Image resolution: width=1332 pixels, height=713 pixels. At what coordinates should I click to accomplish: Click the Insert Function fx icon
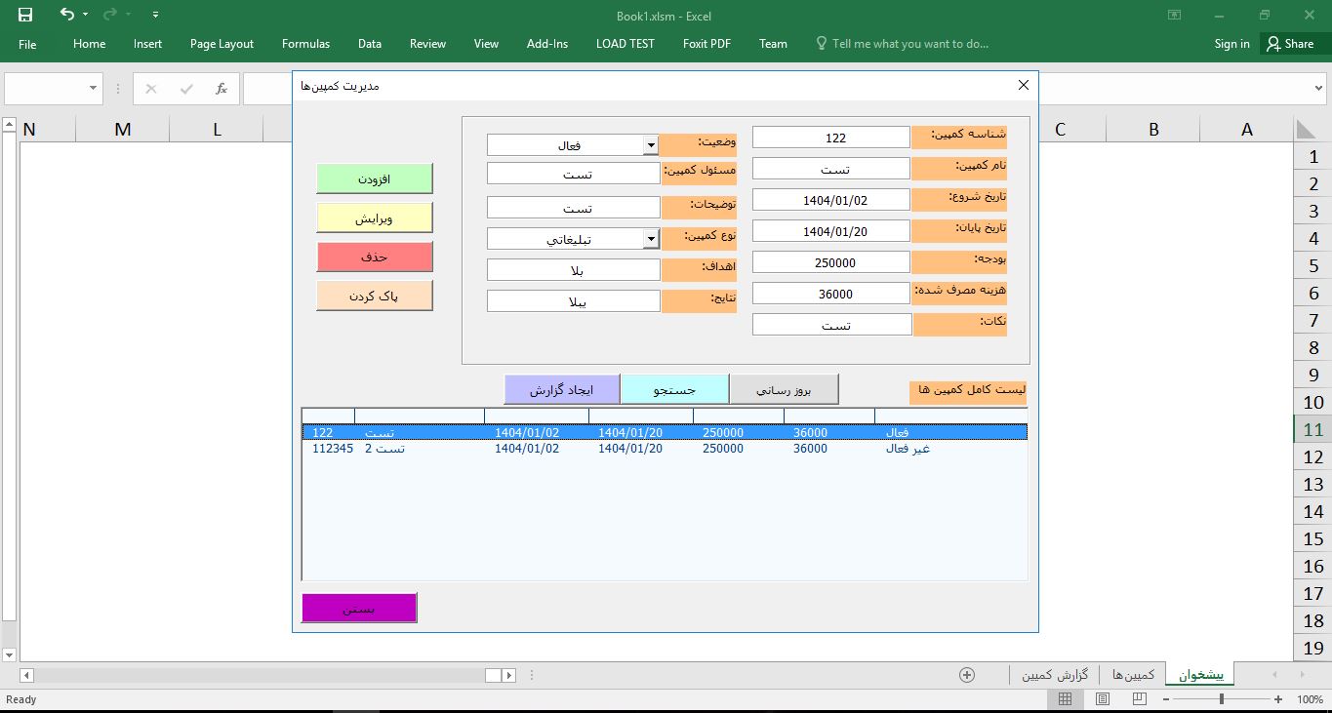point(222,89)
